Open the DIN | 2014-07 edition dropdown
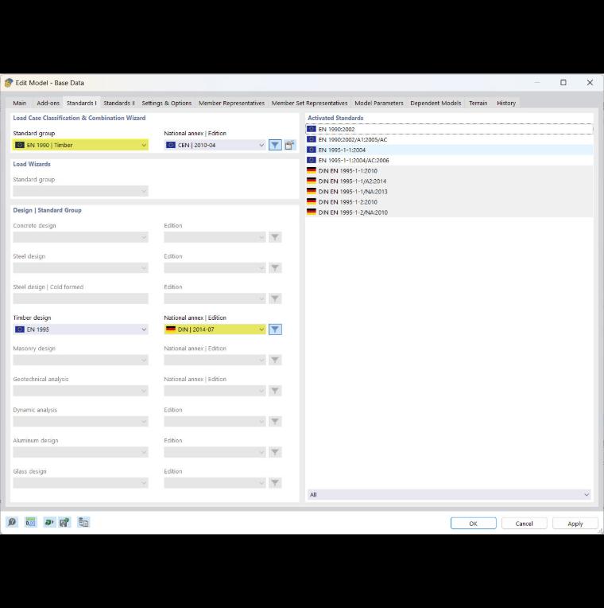The image size is (604, 608). [x=215, y=329]
